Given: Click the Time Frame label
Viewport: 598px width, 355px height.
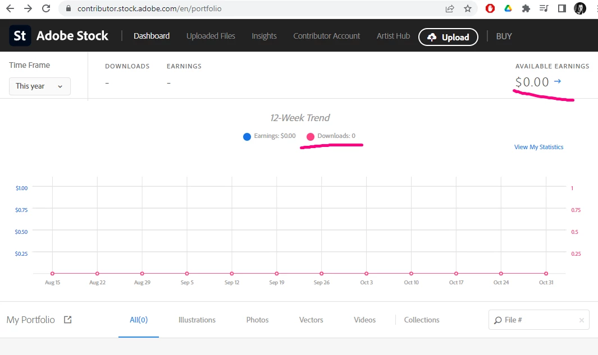Looking at the screenshot, I should 29,65.
